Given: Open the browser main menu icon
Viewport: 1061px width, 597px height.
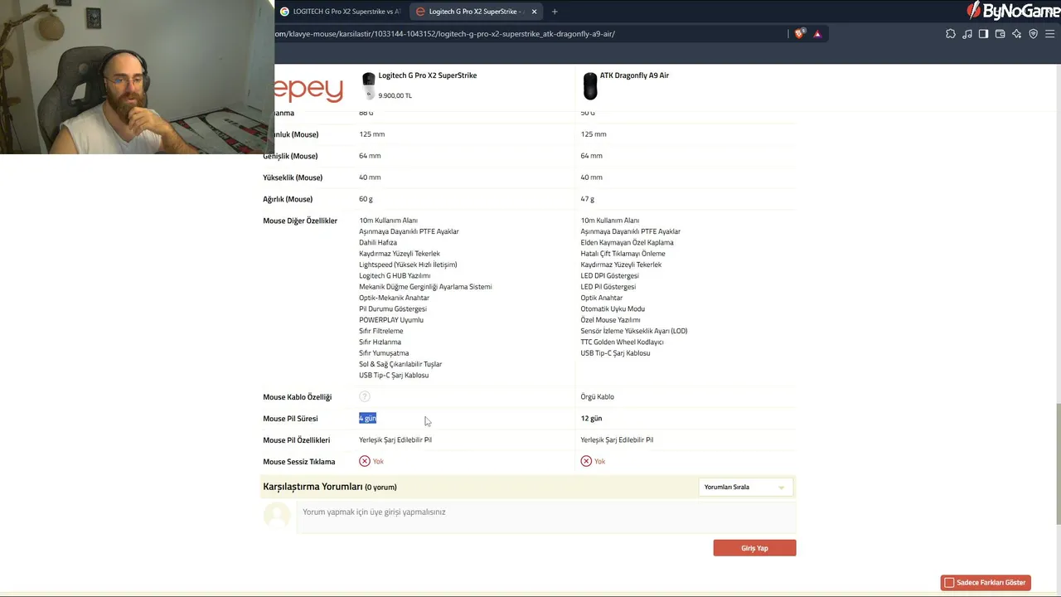Looking at the screenshot, I should (1049, 34).
